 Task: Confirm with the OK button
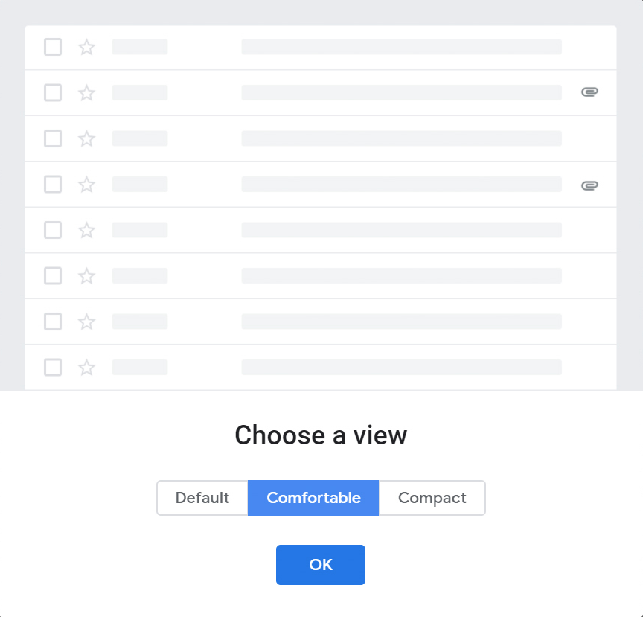coord(321,564)
